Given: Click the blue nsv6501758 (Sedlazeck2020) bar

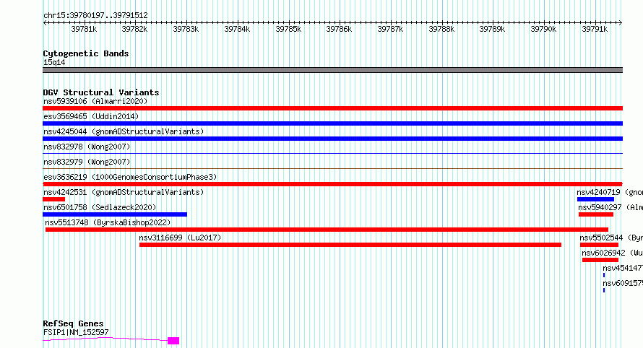Looking at the screenshot, I should pyautogui.click(x=115, y=214).
